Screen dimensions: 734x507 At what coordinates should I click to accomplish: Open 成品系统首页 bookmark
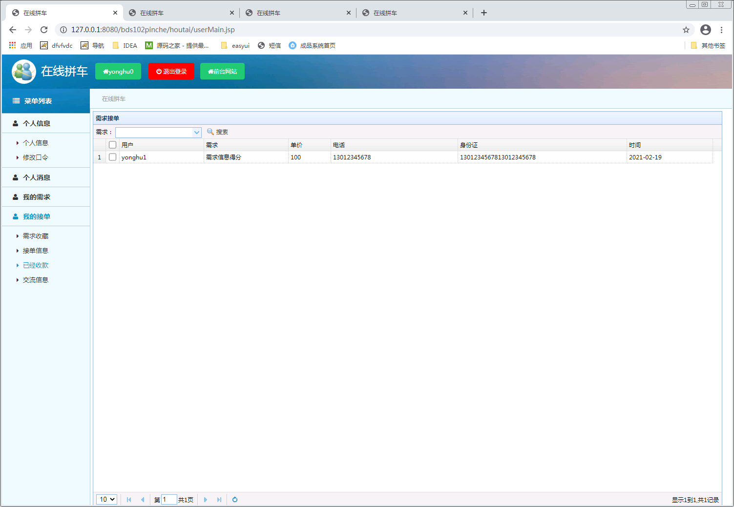[x=312, y=45]
